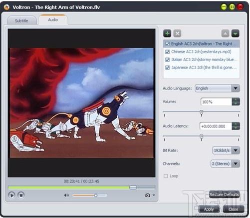Maximize the window with green button

click(x=232, y=6)
